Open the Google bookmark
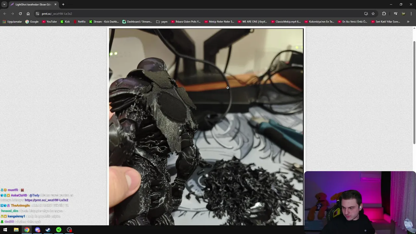Screen dimensions: 416x234 click(32, 22)
